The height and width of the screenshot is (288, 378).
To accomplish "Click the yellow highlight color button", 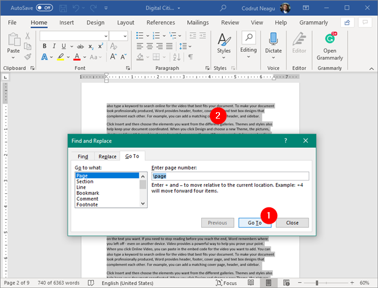I will 61,57.
